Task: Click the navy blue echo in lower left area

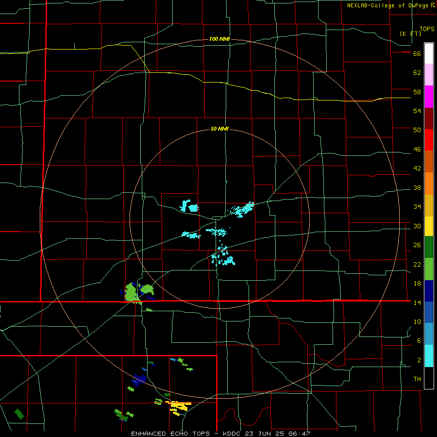Action: click(139, 379)
